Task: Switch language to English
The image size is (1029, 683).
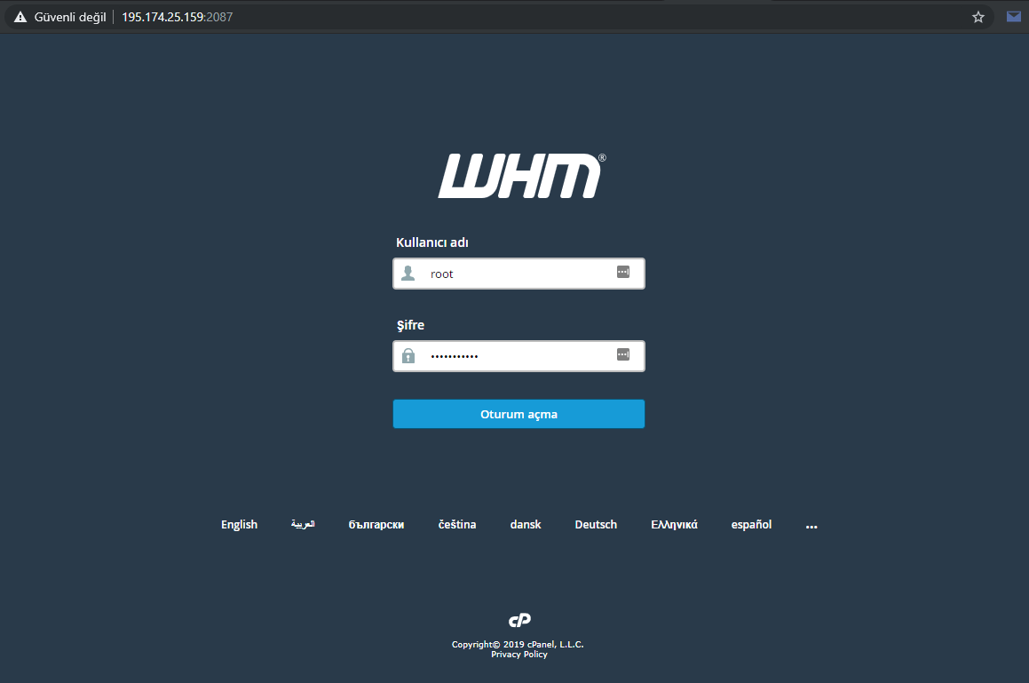Action: (x=239, y=525)
